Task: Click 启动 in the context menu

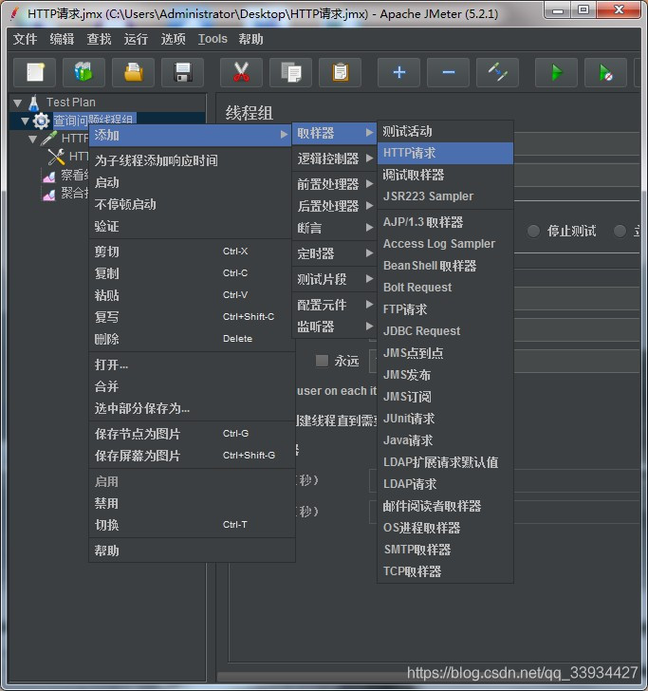Action: click(191, 182)
